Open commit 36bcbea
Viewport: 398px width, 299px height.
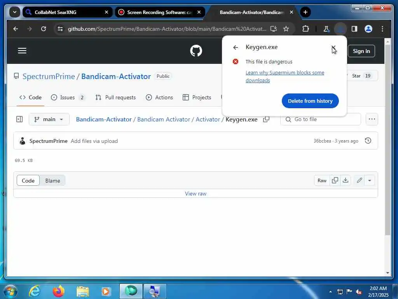coord(322,141)
